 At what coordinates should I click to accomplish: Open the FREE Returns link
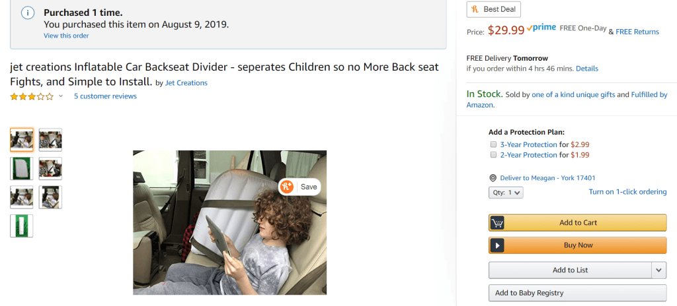(637, 32)
